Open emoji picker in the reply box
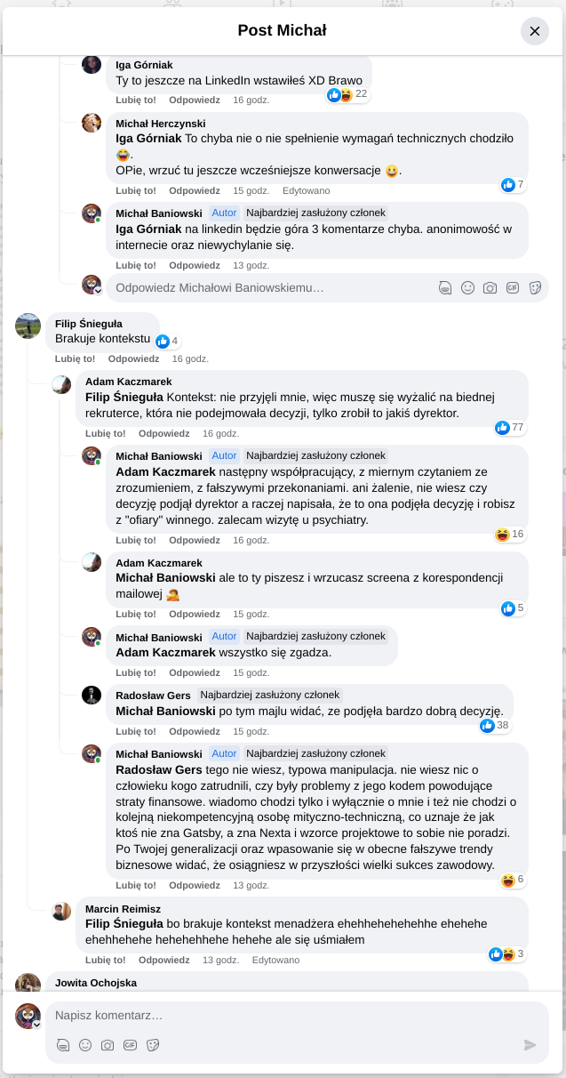Image resolution: width=566 pixels, height=1078 pixels. pyautogui.click(x=467, y=287)
